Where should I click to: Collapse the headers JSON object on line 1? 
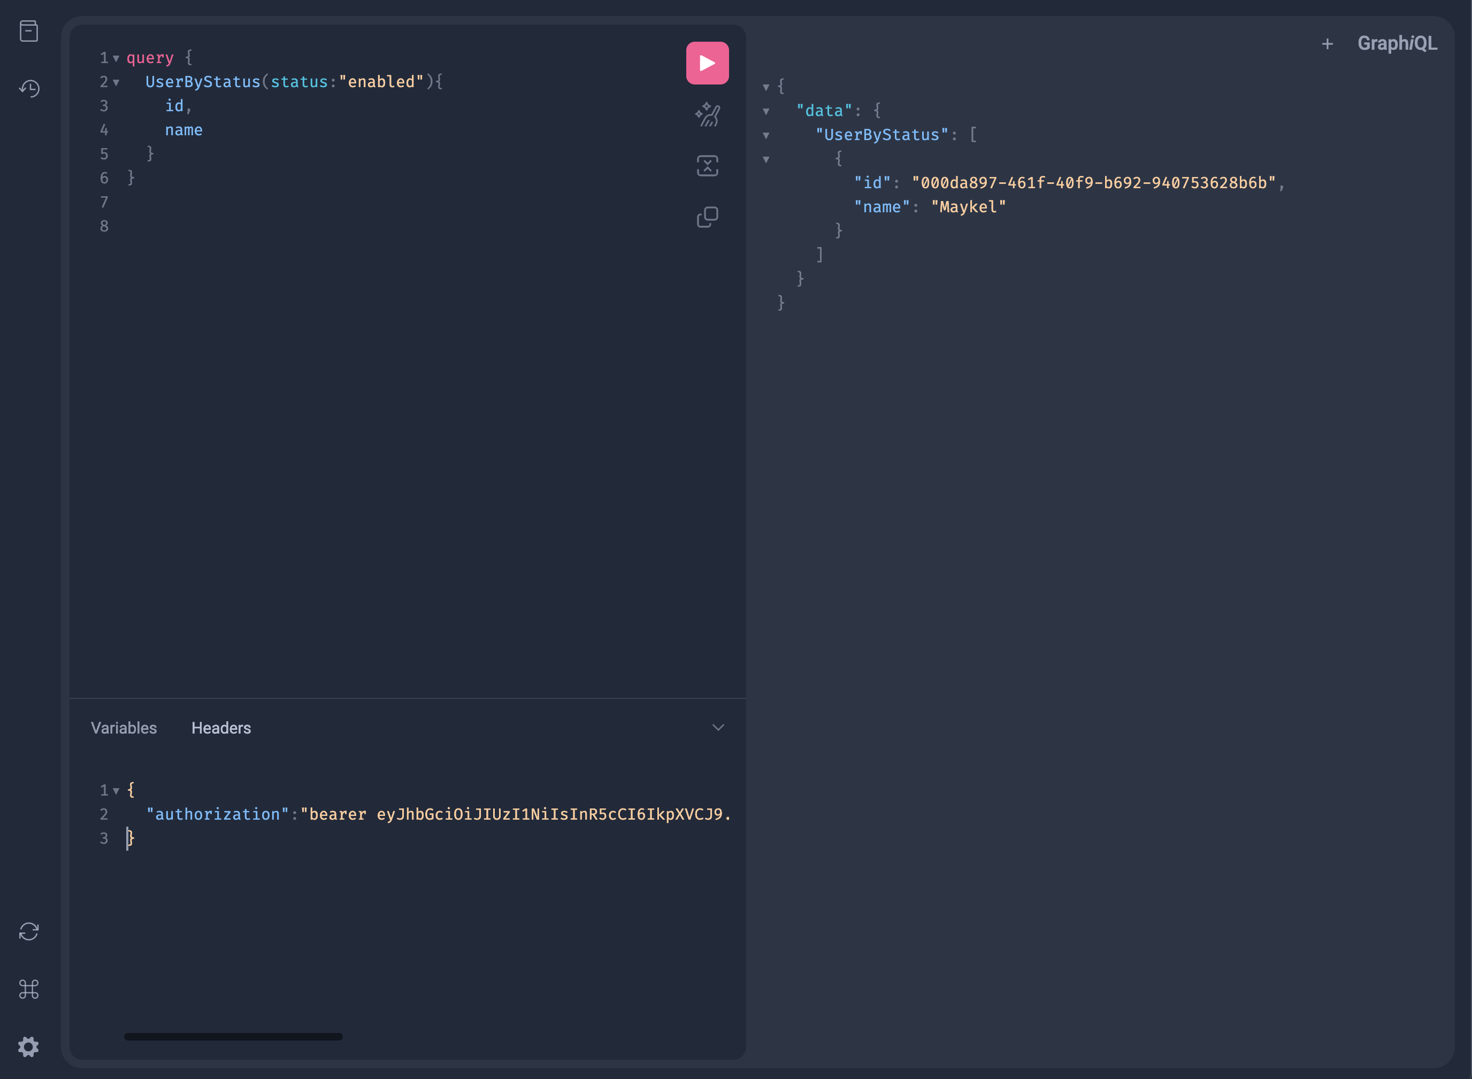[116, 791]
